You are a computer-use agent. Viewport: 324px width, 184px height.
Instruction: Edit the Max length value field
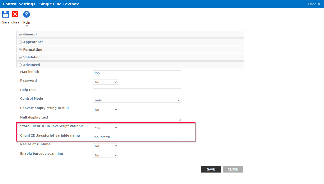pyautogui.click(x=137, y=73)
